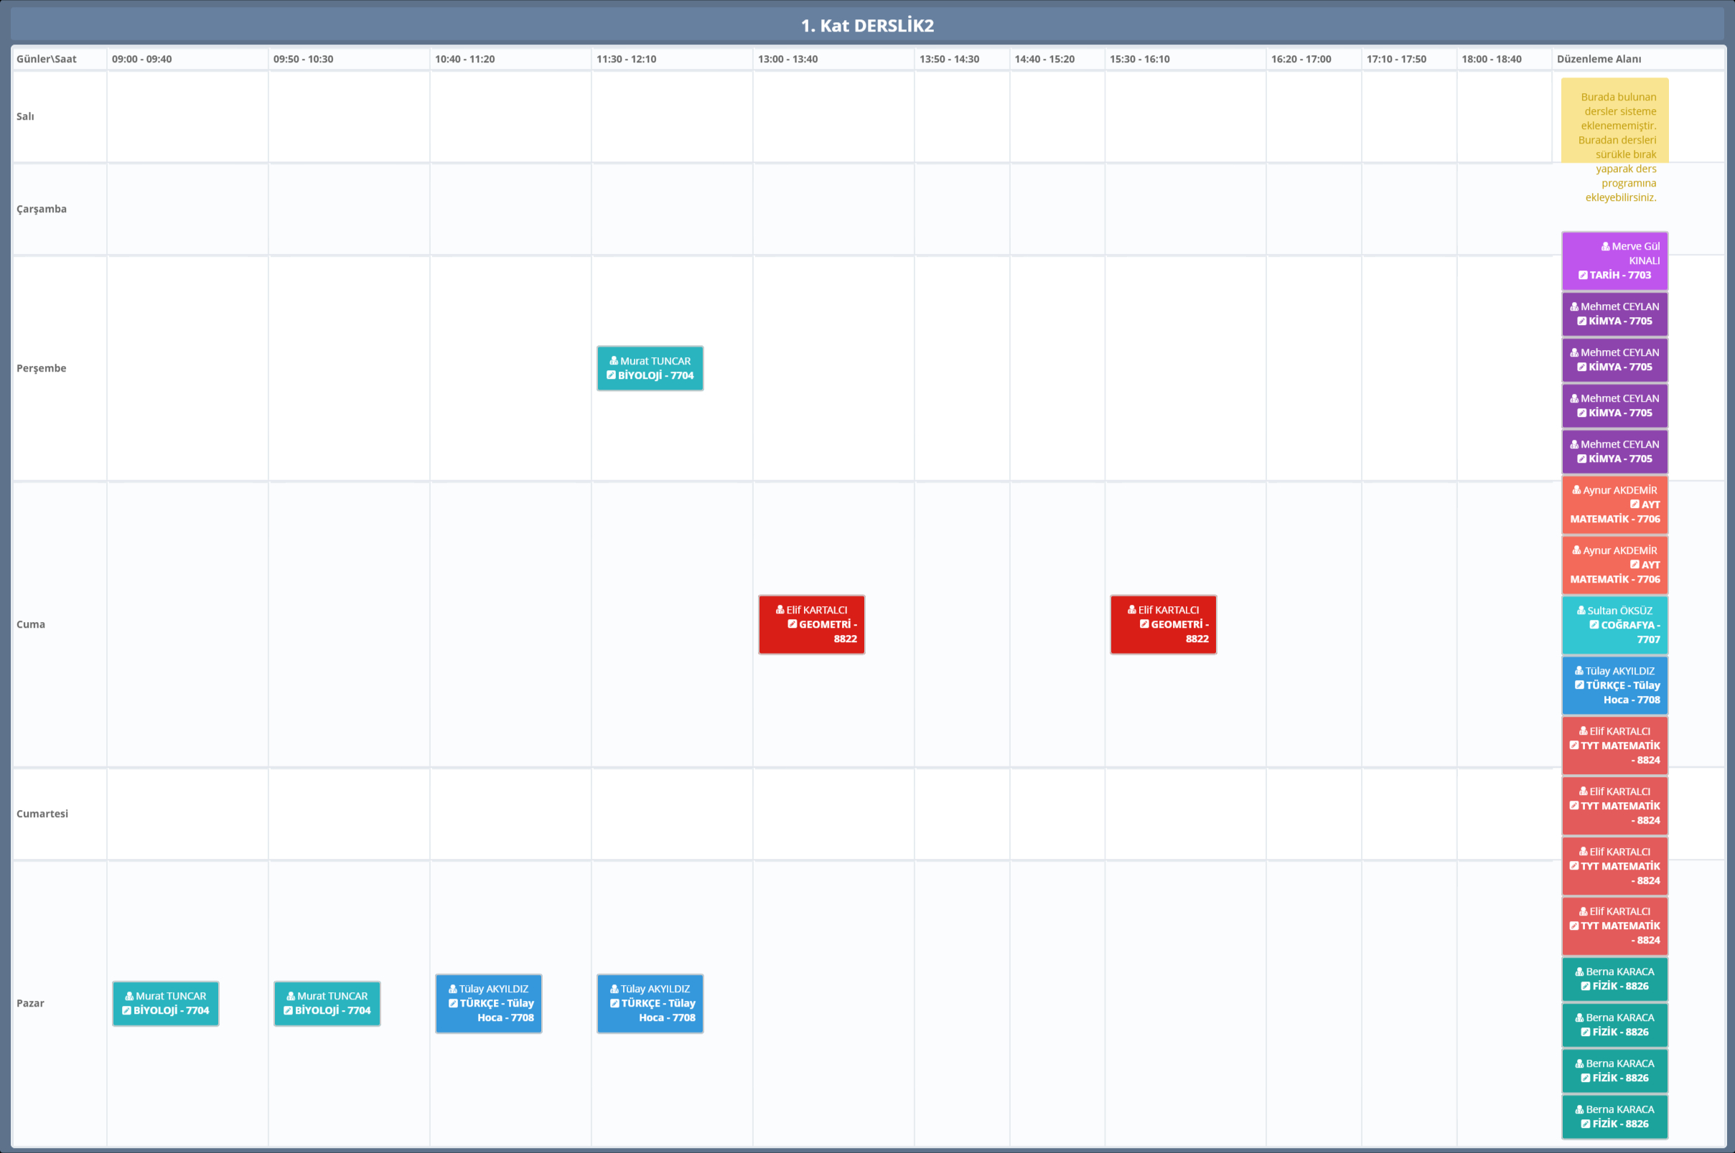Click edit icon on TARİH - 7703 card

1583,275
